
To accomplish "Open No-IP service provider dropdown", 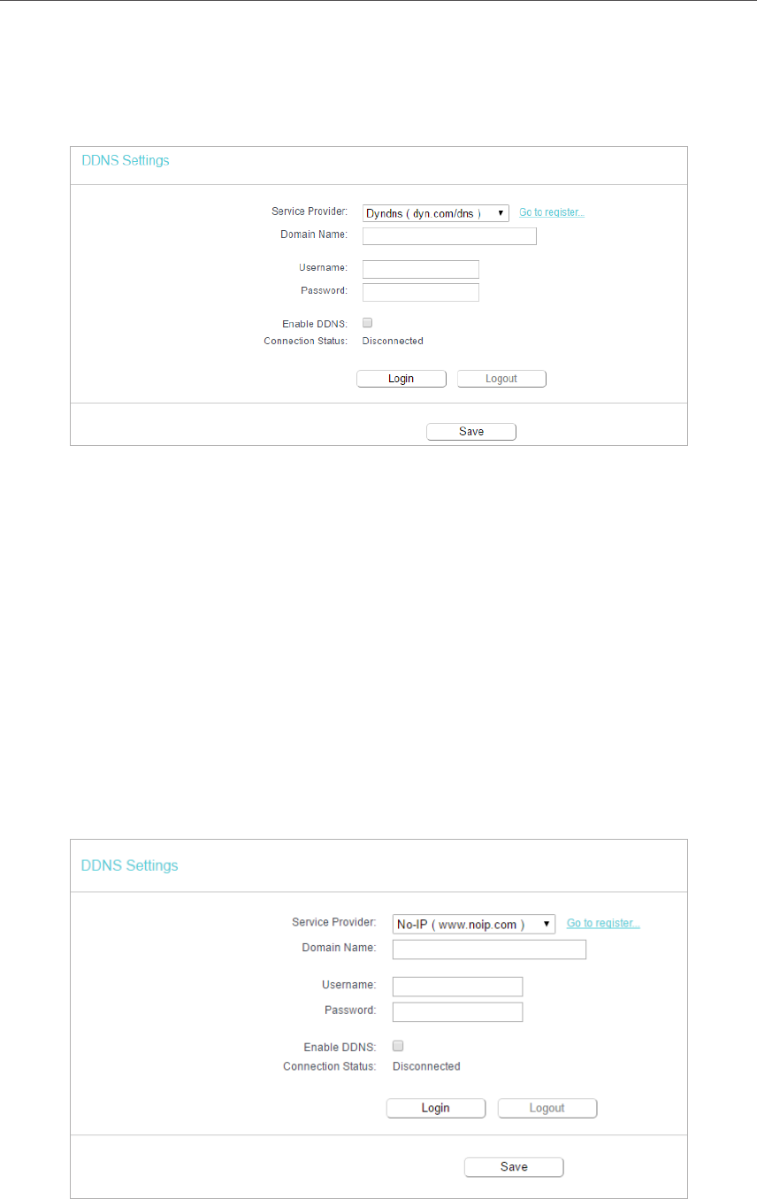I will point(474,924).
